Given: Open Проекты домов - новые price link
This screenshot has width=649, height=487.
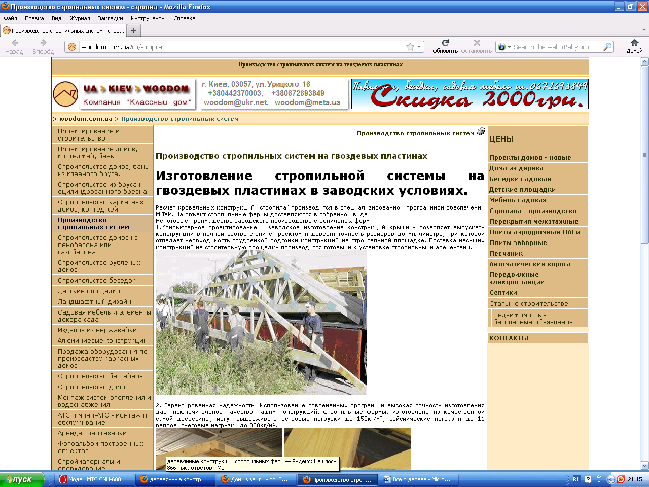Looking at the screenshot, I should [530, 157].
